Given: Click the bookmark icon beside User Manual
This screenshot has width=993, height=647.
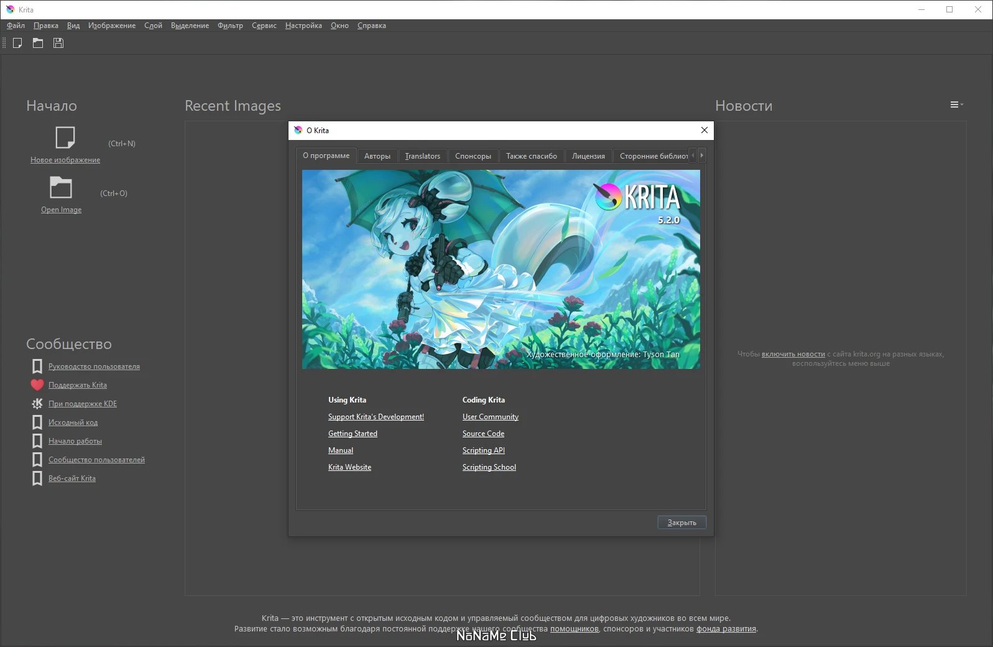Looking at the screenshot, I should pyautogui.click(x=37, y=366).
